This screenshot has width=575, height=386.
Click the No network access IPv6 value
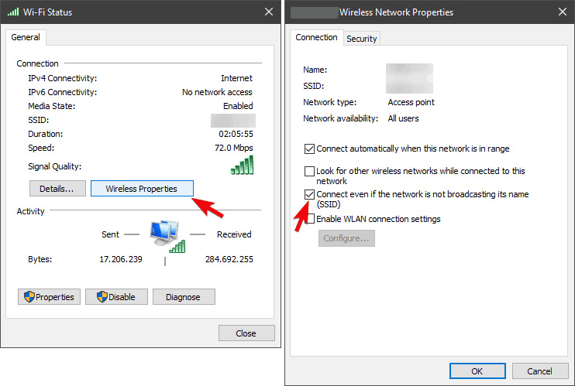(217, 92)
